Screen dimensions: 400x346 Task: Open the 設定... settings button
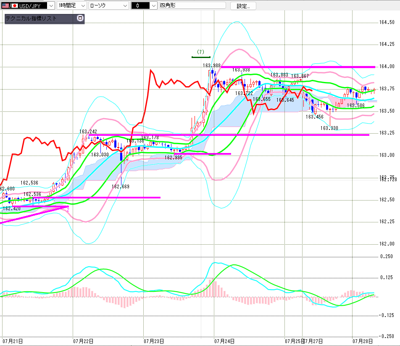click(x=243, y=6)
